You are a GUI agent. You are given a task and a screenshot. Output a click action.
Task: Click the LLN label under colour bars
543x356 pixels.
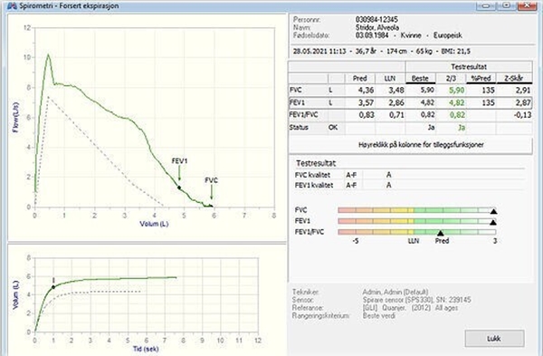(x=414, y=241)
